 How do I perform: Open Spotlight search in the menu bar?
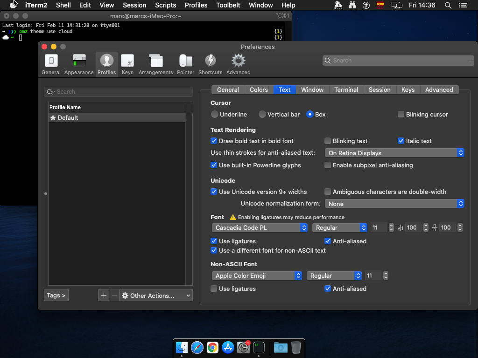448,5
